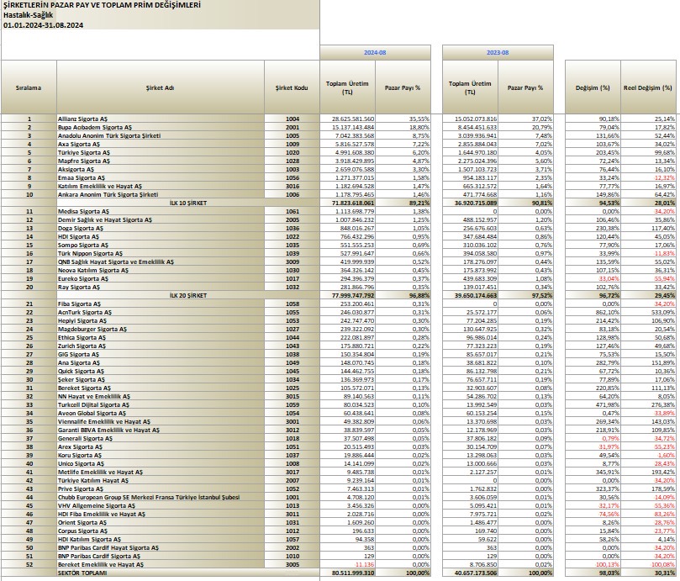Select company code '2001' for Bupa Acıbadem
Image resolution: width=680 pixels, height=581 pixels.
point(293,128)
